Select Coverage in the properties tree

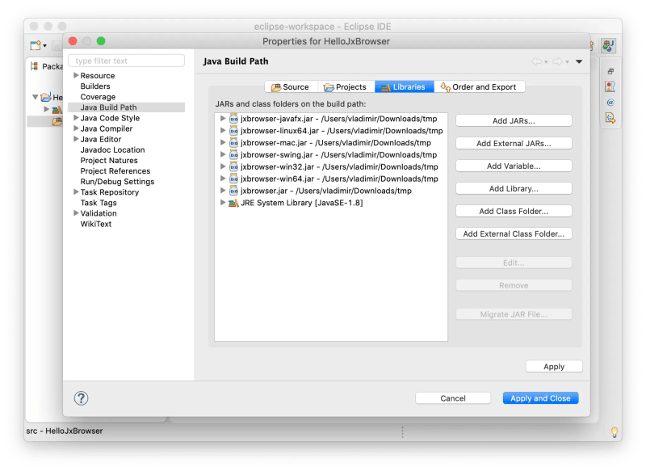(x=98, y=97)
